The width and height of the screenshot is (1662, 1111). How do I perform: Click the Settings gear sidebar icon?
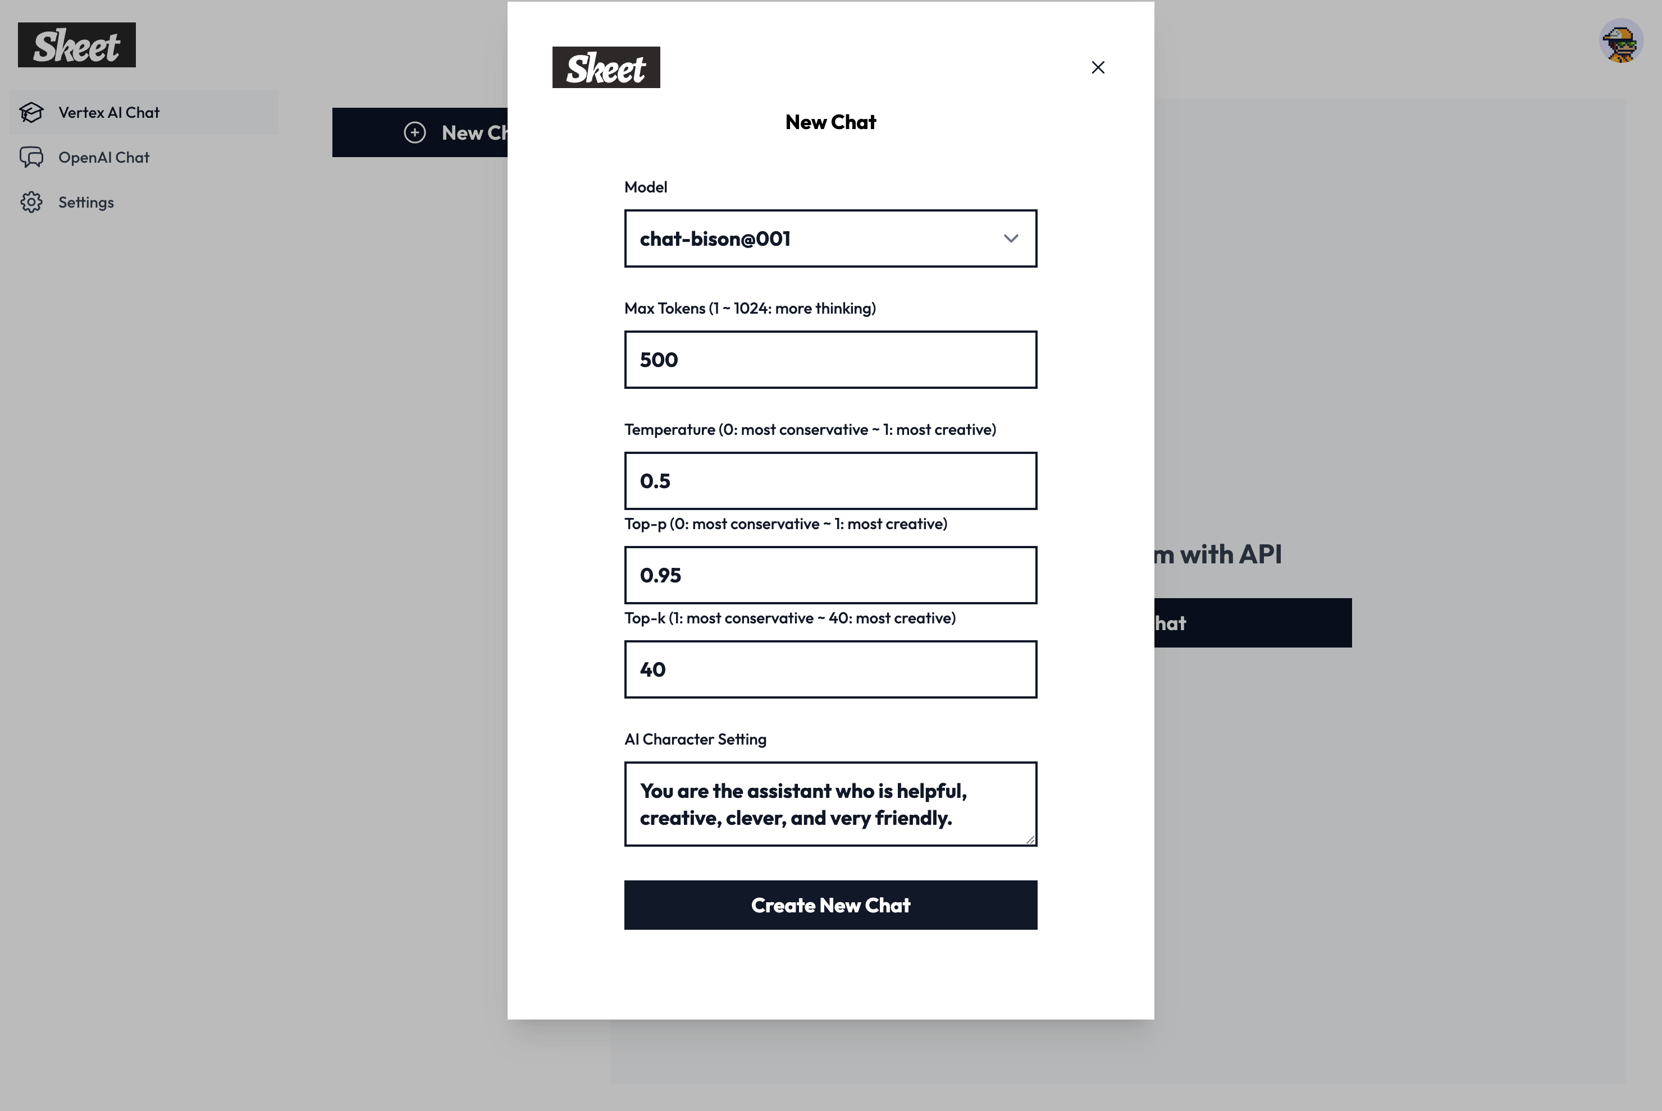31,202
